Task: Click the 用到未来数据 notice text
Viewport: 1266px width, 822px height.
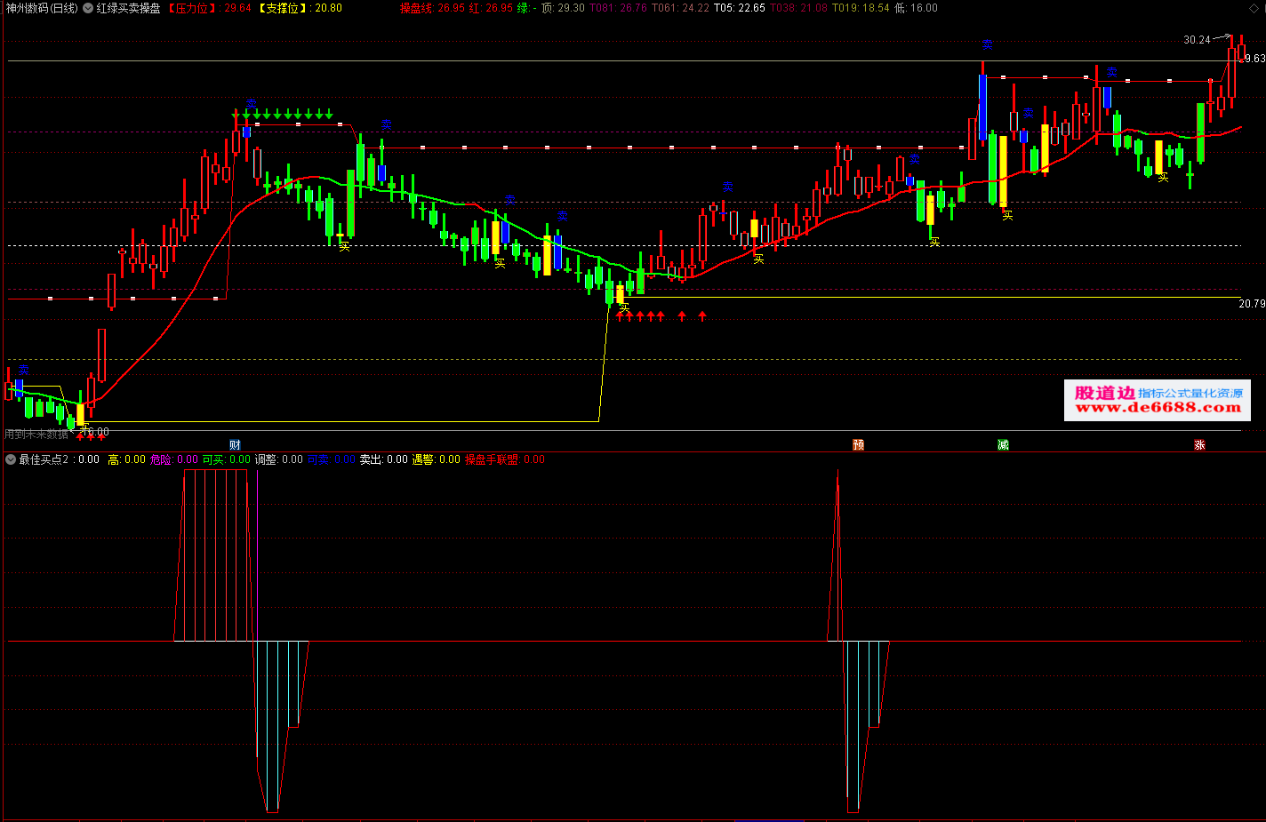Action: tap(36, 435)
